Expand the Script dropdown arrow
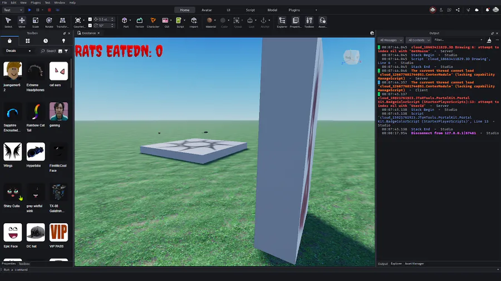501x281 pixels. click(184, 21)
